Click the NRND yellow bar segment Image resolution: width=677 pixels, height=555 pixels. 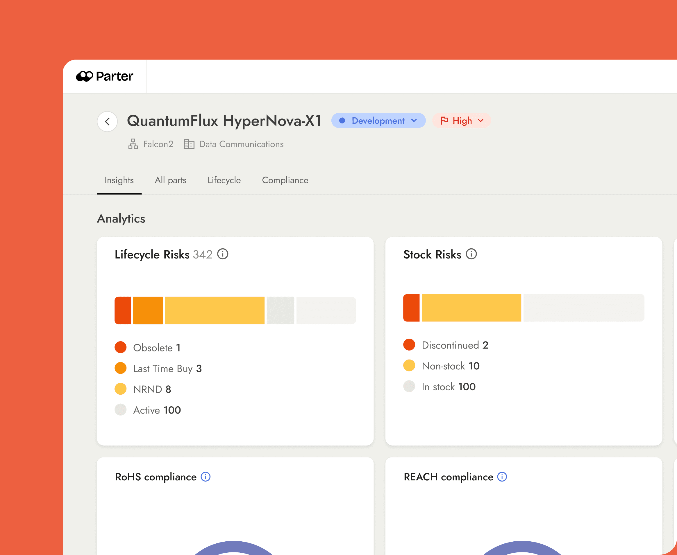click(214, 310)
